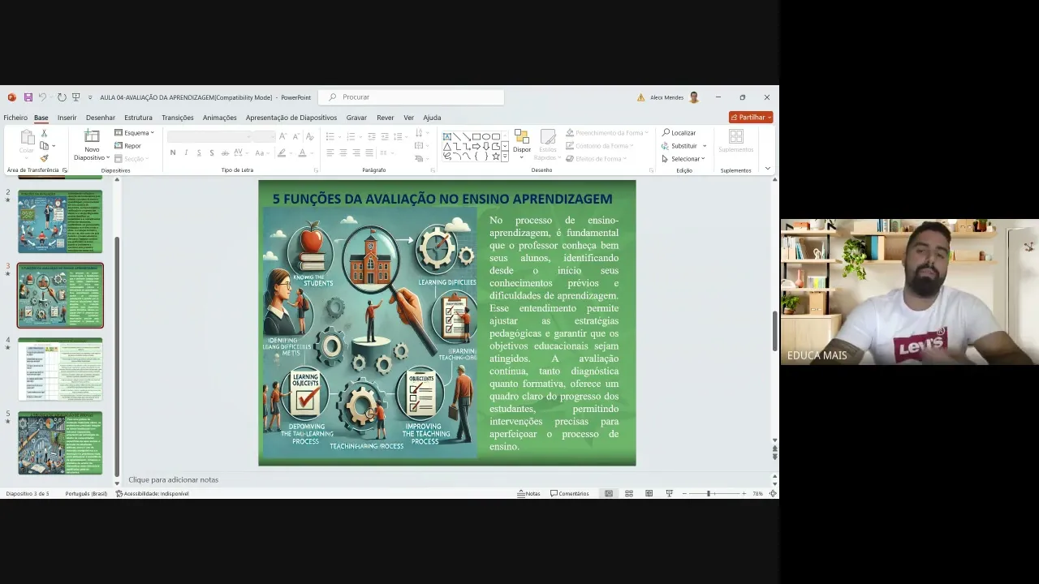Click the Copy icon
The height and width of the screenshot is (584, 1039).
pyautogui.click(x=44, y=145)
